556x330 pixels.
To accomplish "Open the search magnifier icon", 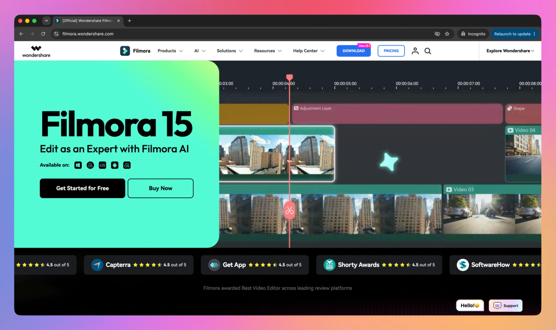I will point(428,51).
